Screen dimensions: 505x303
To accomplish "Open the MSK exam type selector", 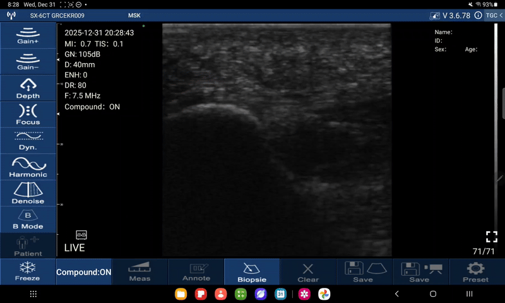I will 134,15.
